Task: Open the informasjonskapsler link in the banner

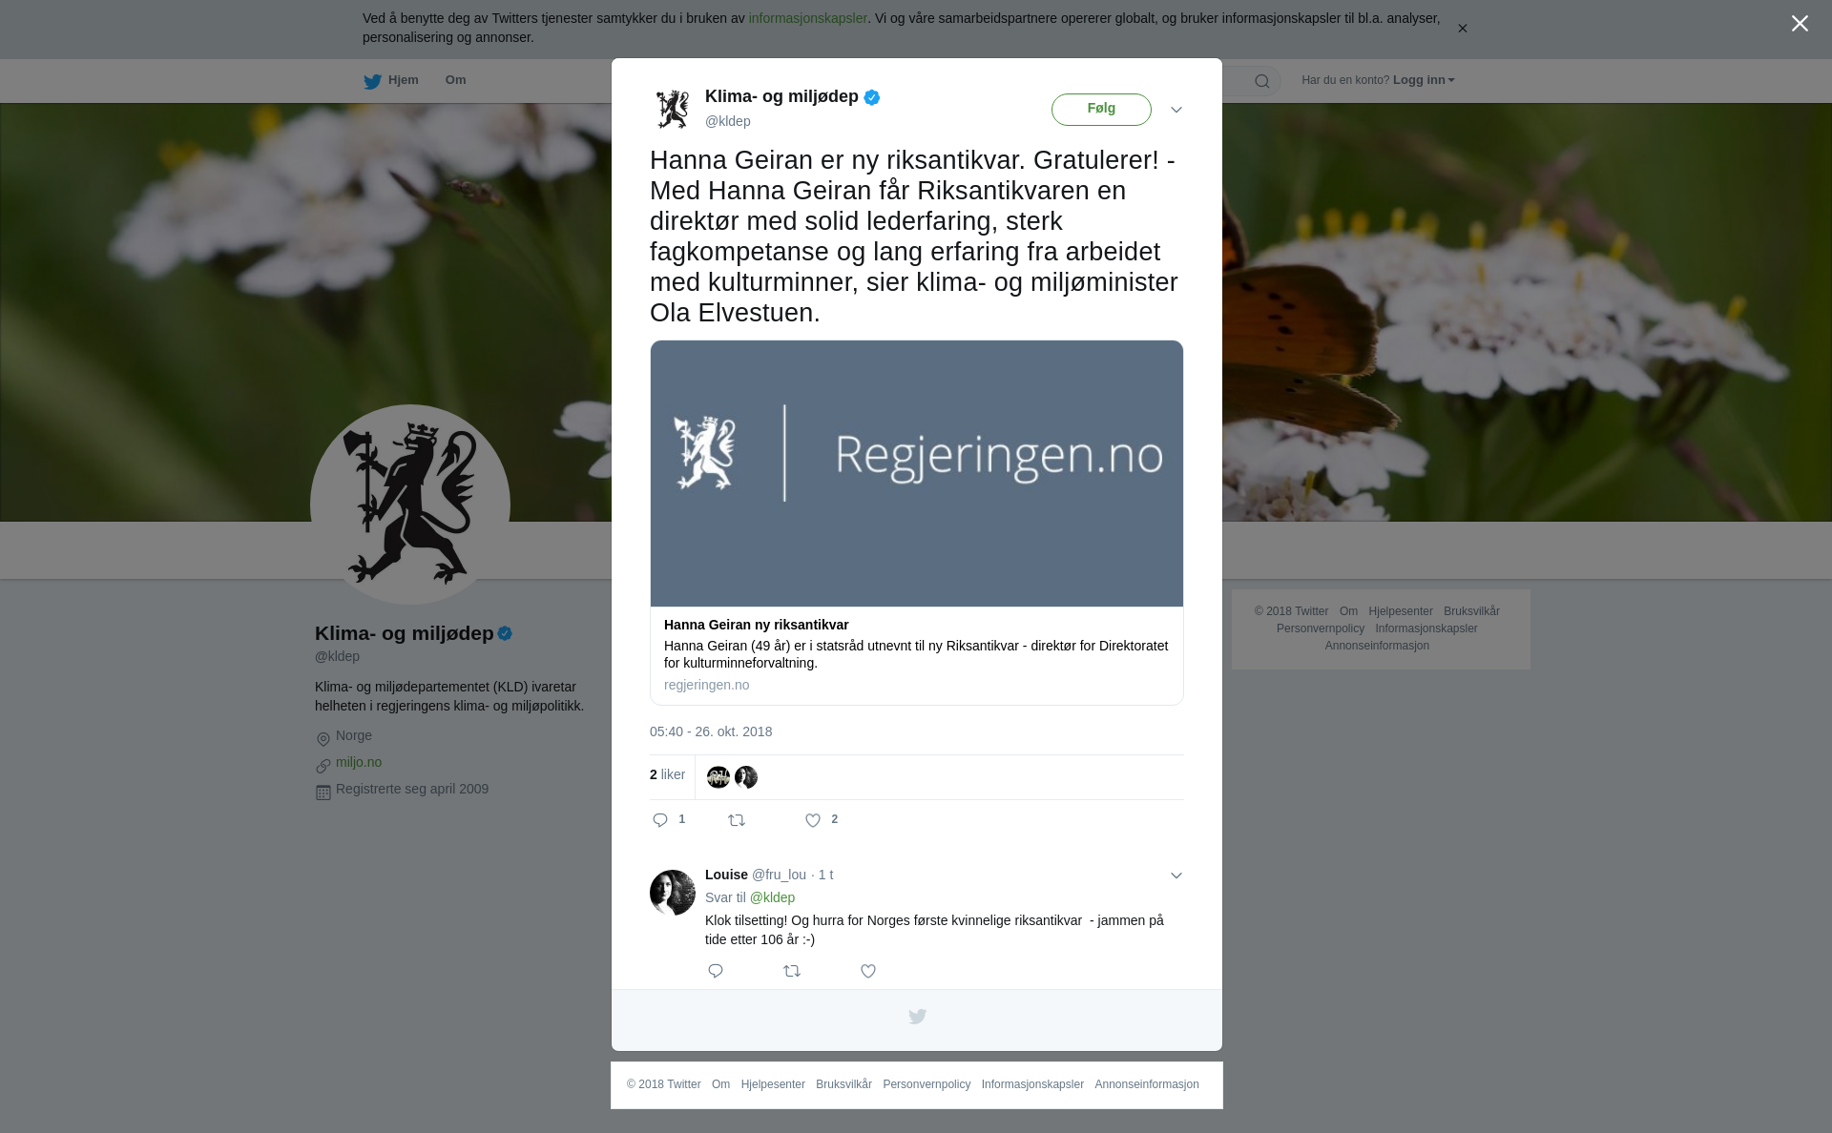Action: coord(807,18)
